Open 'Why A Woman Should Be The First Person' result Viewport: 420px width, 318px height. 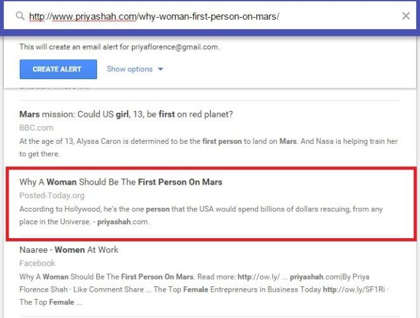[121, 182]
